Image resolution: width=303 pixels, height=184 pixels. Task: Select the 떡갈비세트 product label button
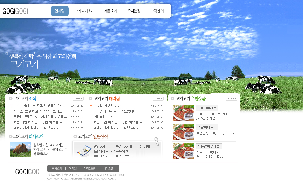(x=207, y=127)
